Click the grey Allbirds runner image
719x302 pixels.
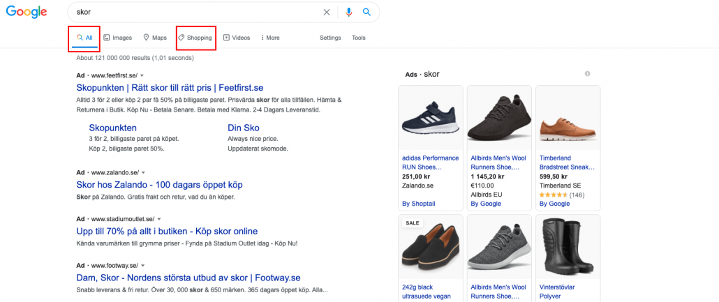(499, 246)
